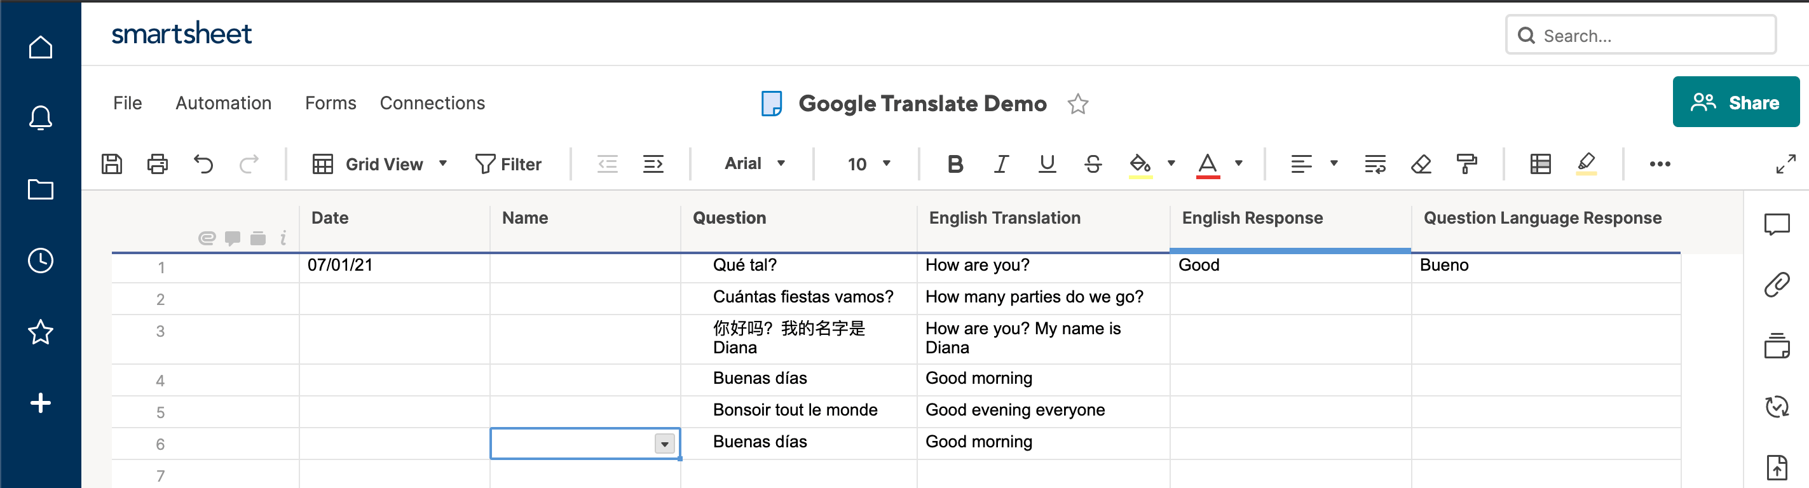This screenshot has height=488, width=1809.
Task: Open Update requests icon on right rail
Action: coord(1777,406)
